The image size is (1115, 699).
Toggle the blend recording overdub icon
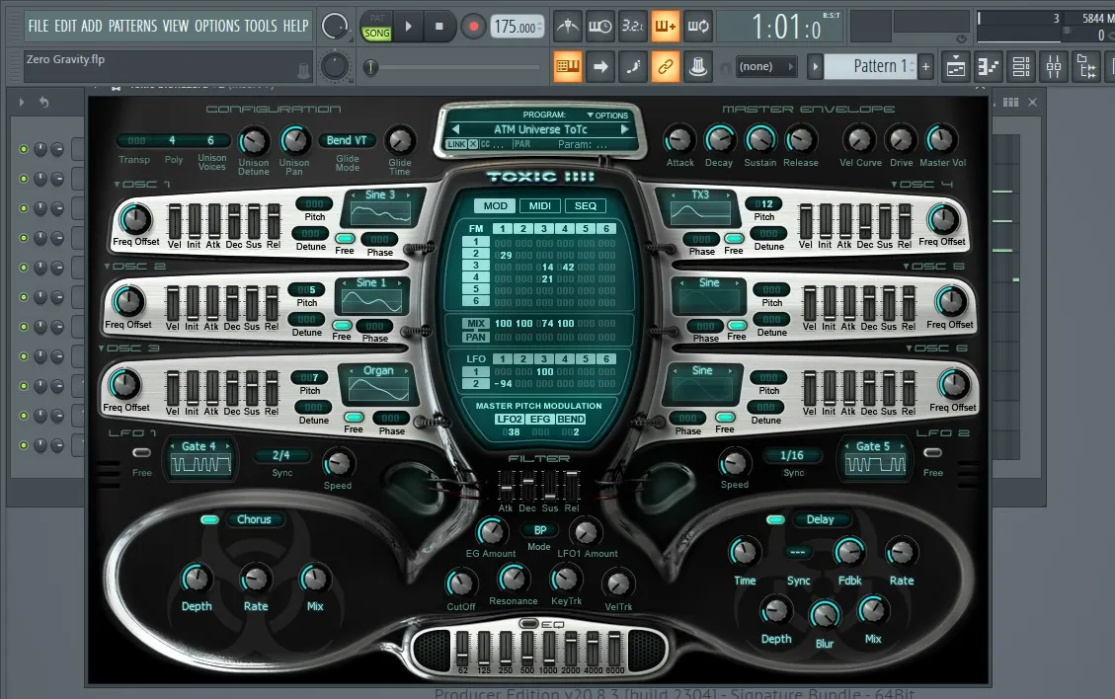[x=666, y=27]
